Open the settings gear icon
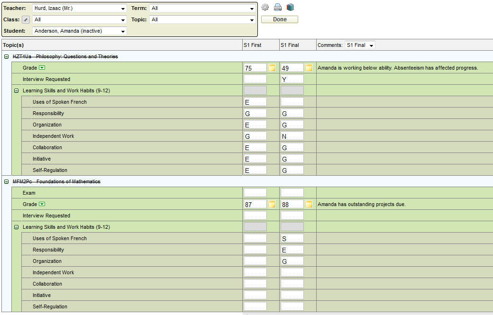The height and width of the screenshot is (315, 493). pyautogui.click(x=265, y=8)
